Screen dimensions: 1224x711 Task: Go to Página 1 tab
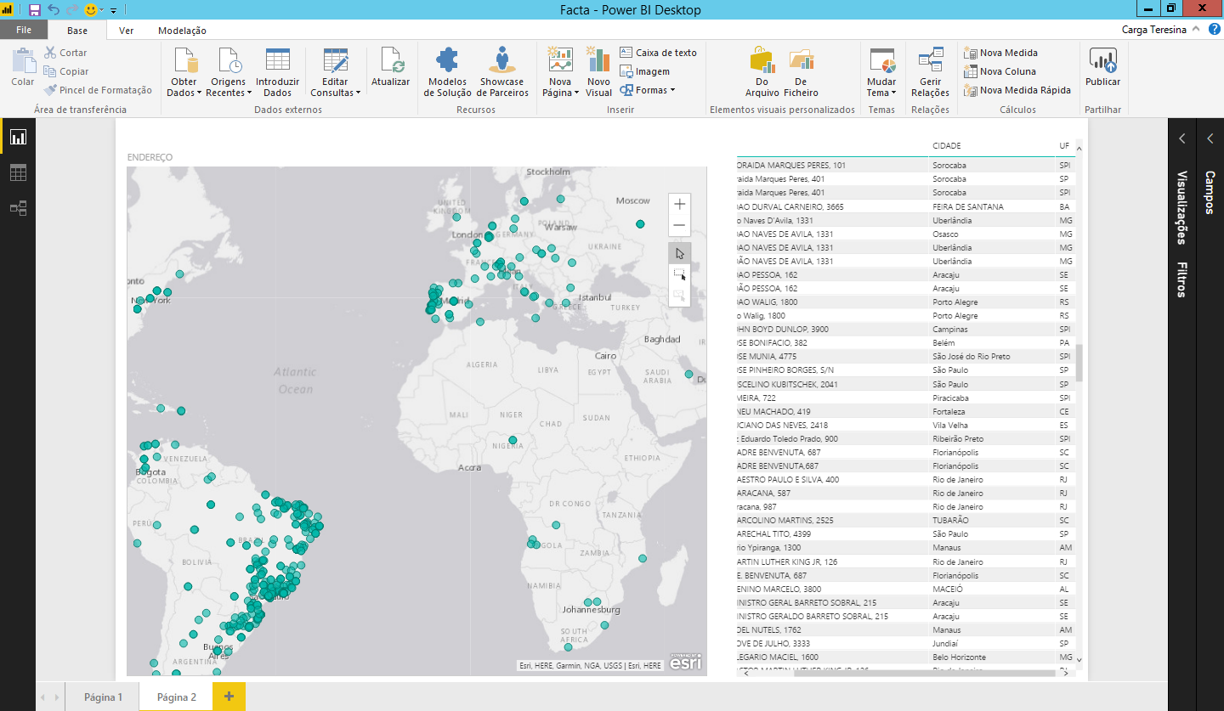(103, 697)
